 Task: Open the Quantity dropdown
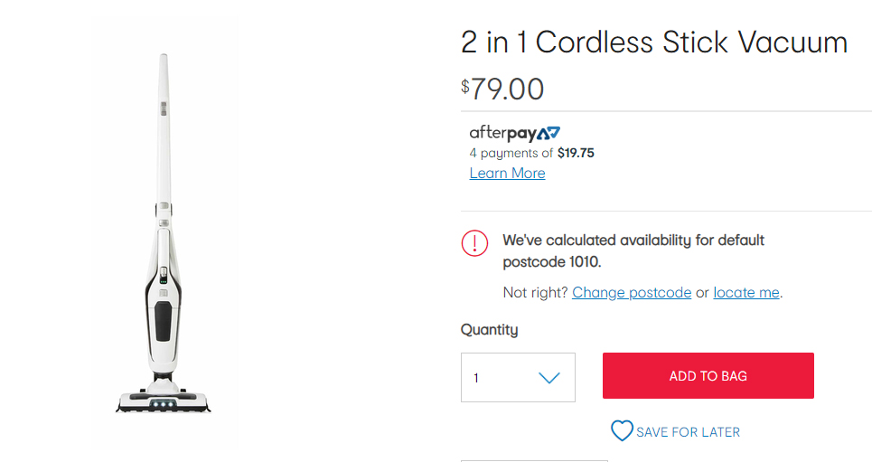(518, 377)
